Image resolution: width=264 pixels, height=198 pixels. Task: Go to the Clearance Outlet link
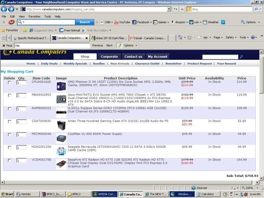click(147, 63)
